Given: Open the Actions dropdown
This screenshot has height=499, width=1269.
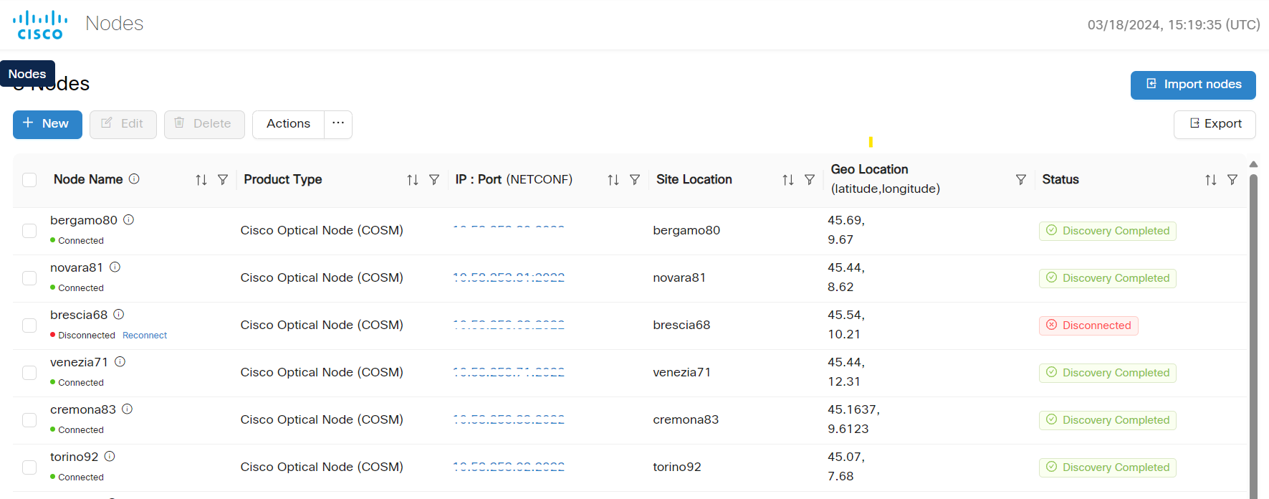Looking at the screenshot, I should pyautogui.click(x=288, y=124).
